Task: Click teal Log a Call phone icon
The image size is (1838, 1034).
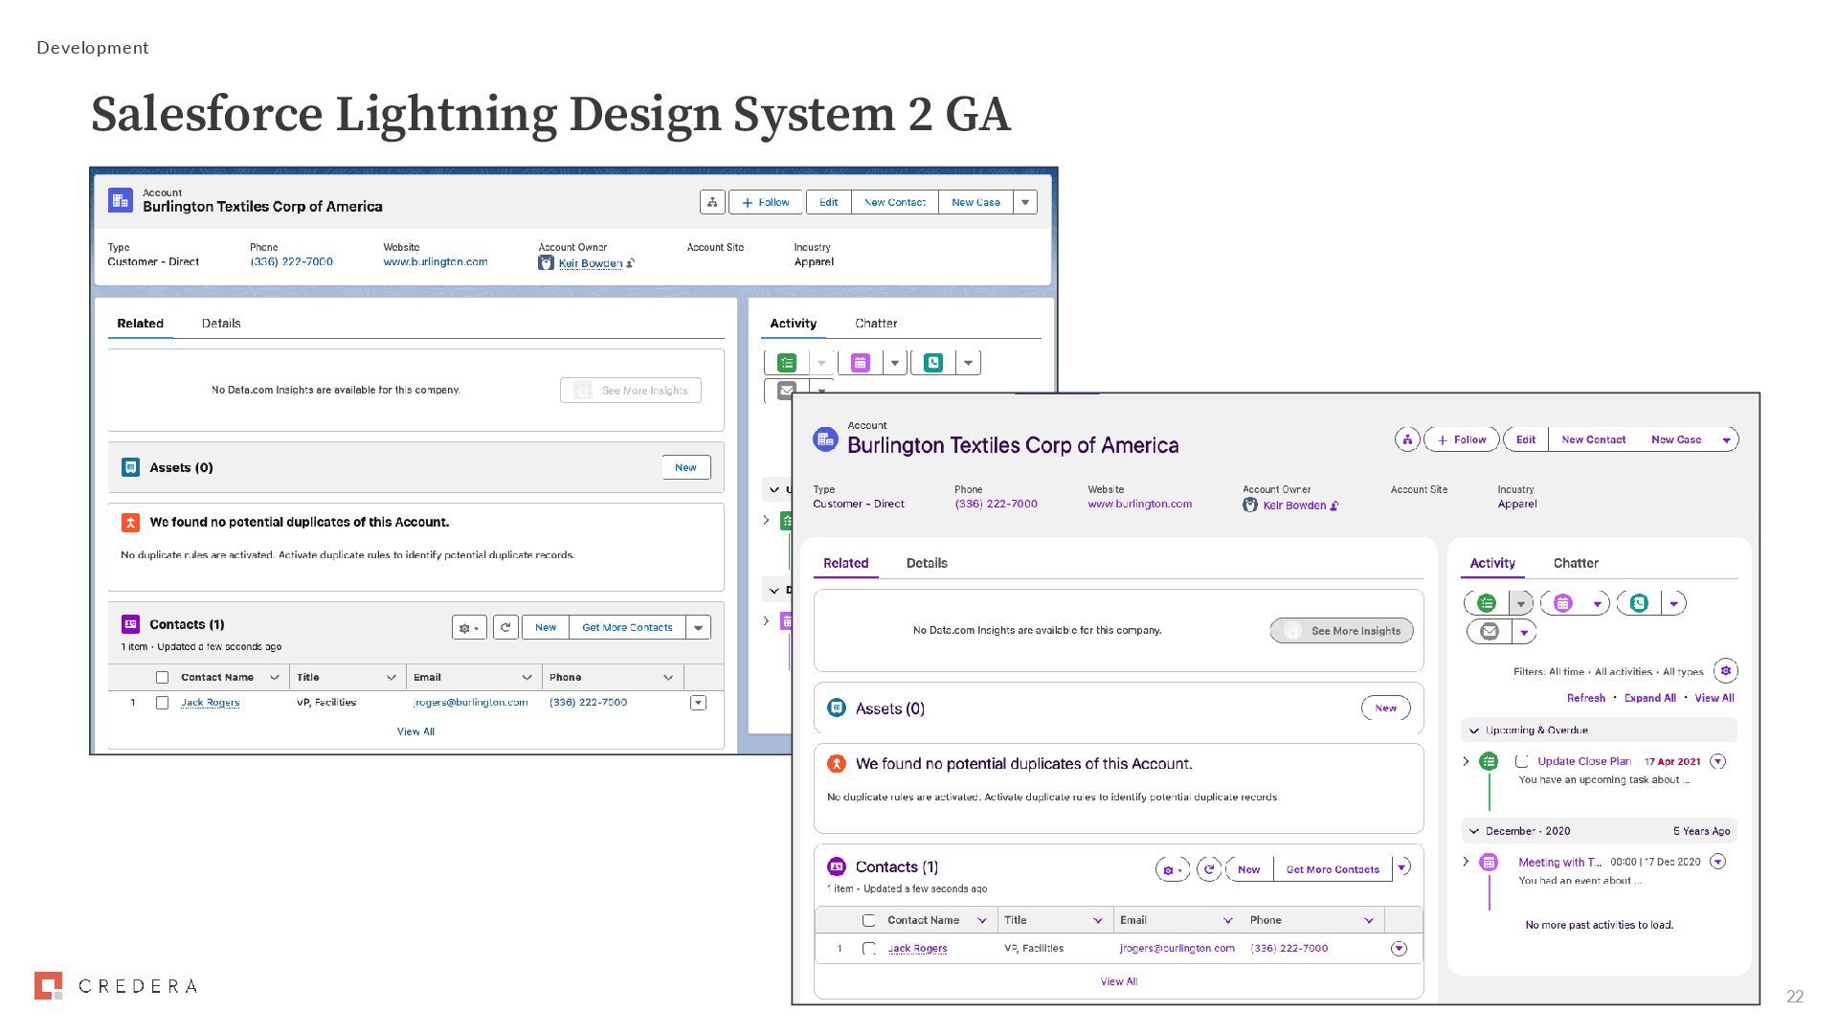Action: click(x=1639, y=603)
